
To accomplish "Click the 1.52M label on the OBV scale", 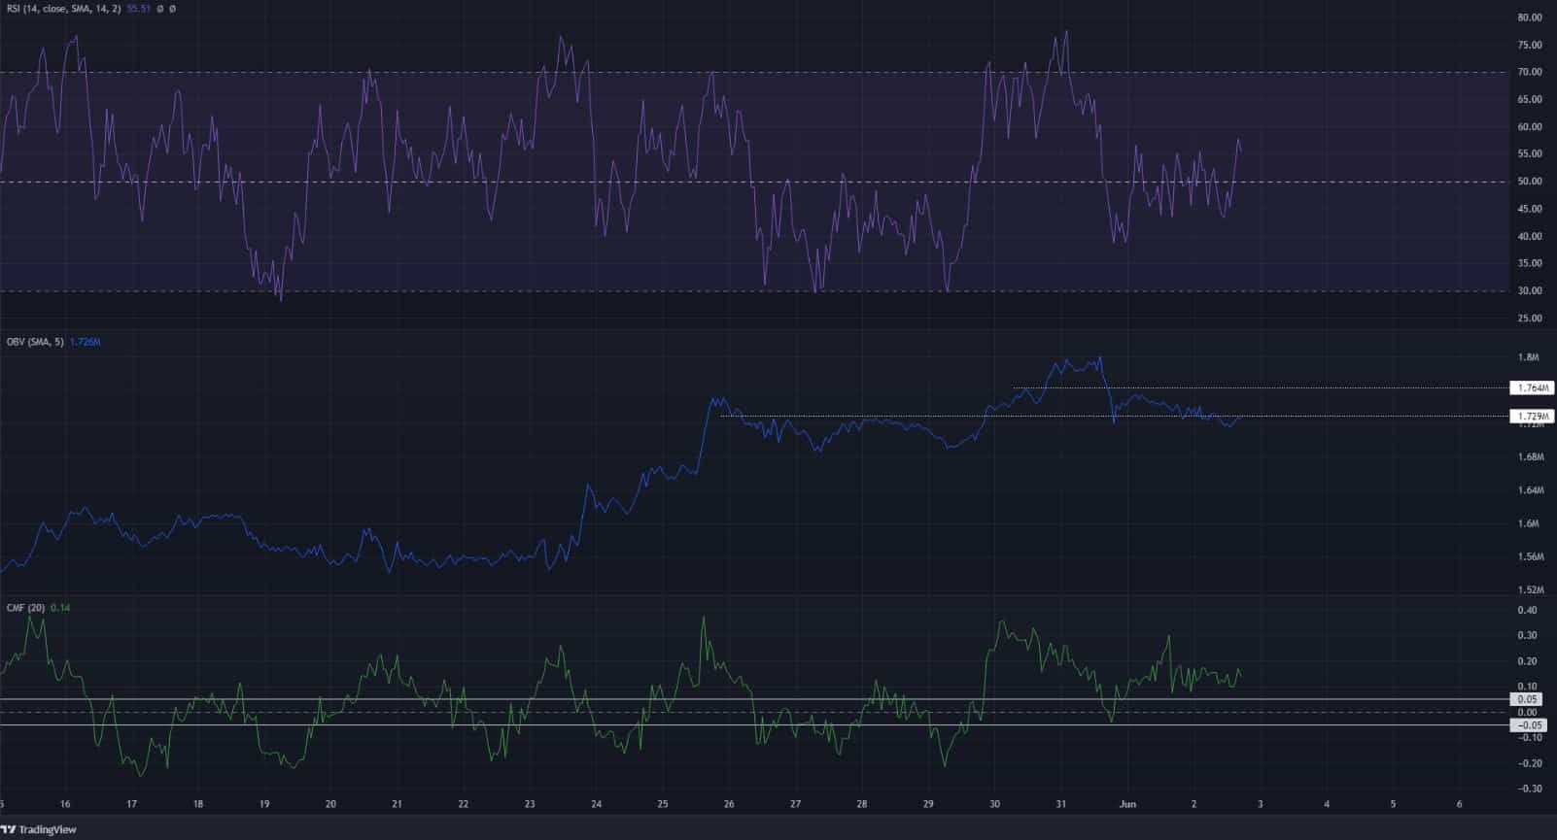I will (x=1529, y=589).
